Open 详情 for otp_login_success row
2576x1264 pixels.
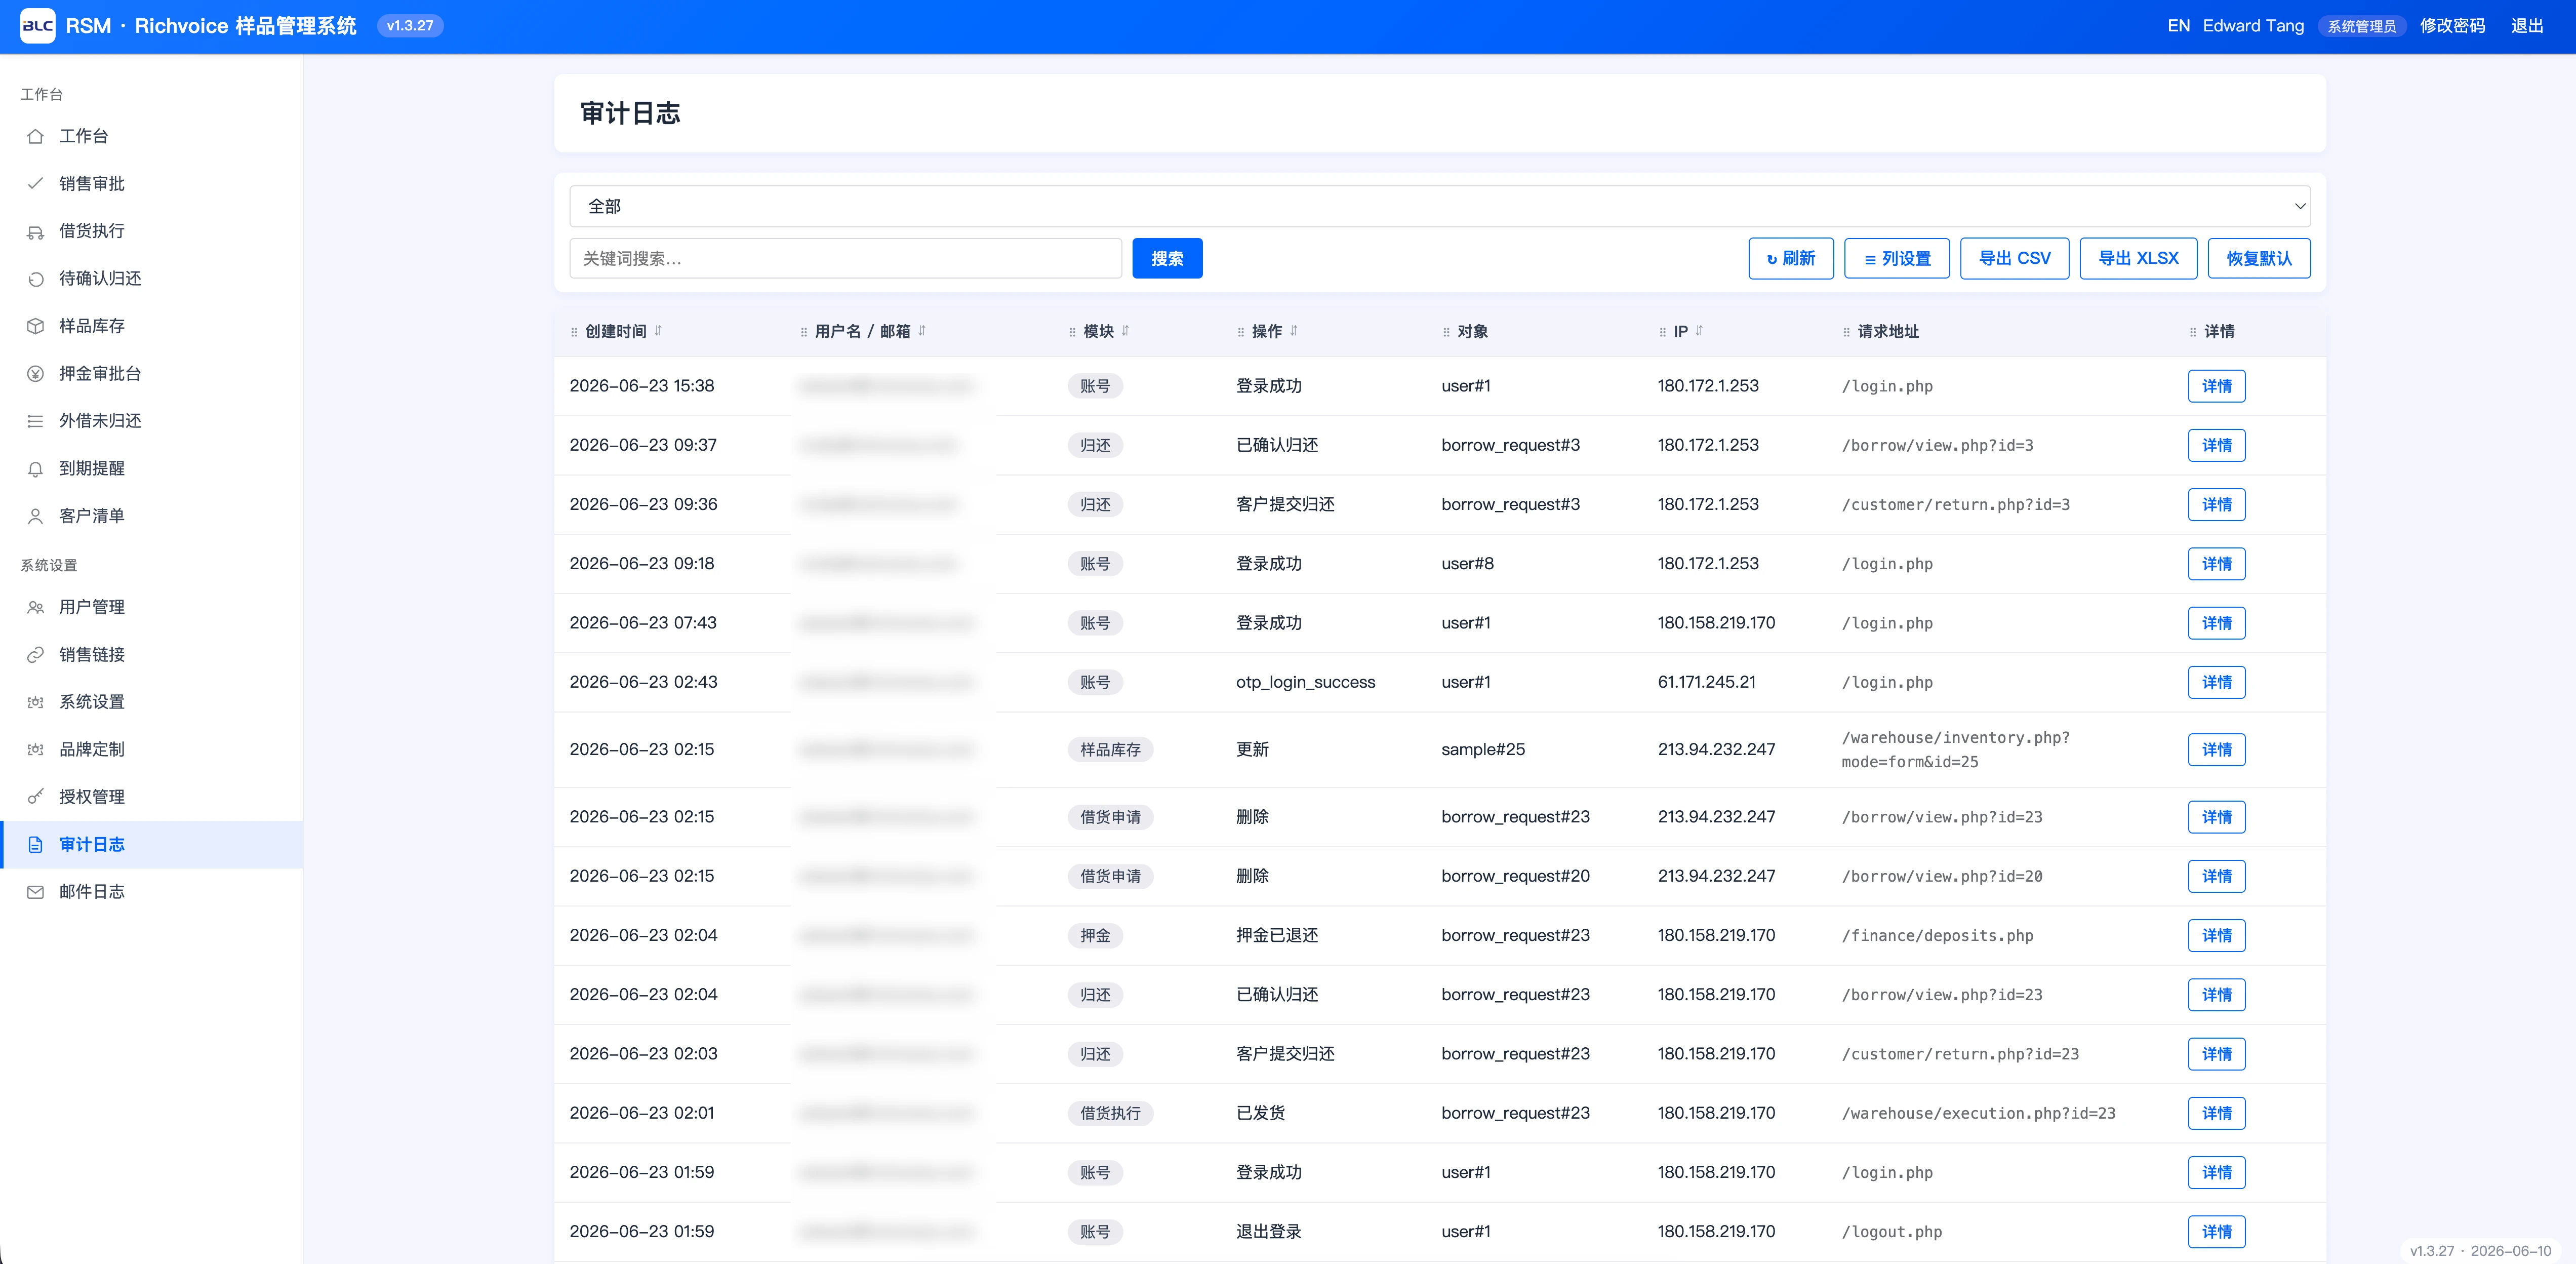tap(2216, 682)
